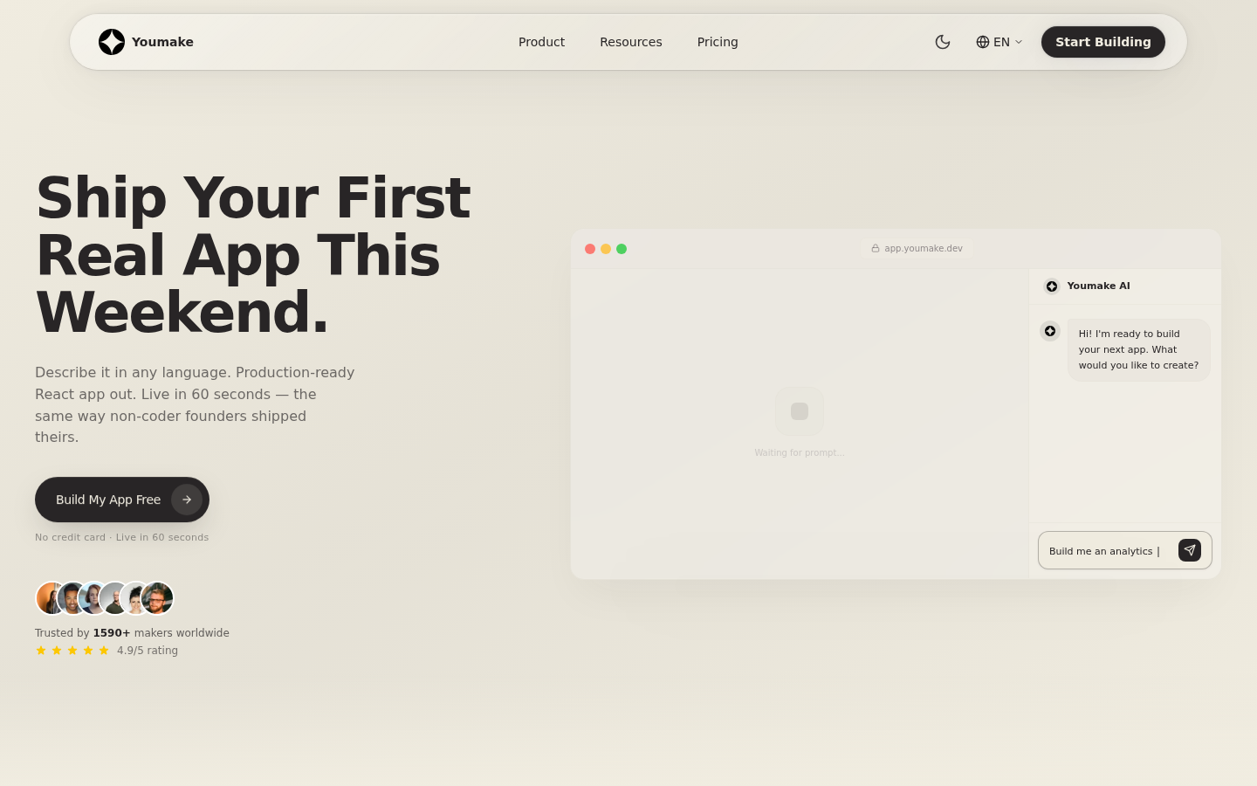Click the Youmake brand name text
This screenshot has width=1257, height=786.
162,42
